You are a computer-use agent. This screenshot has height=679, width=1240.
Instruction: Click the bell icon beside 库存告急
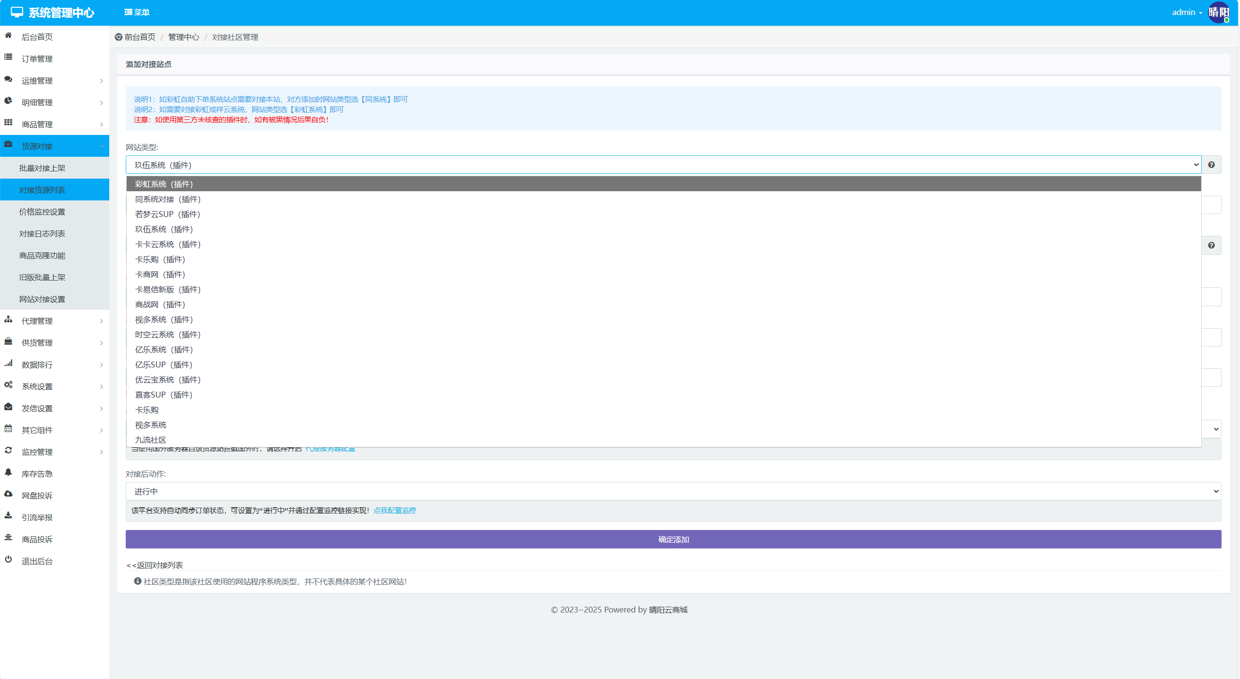click(x=8, y=472)
